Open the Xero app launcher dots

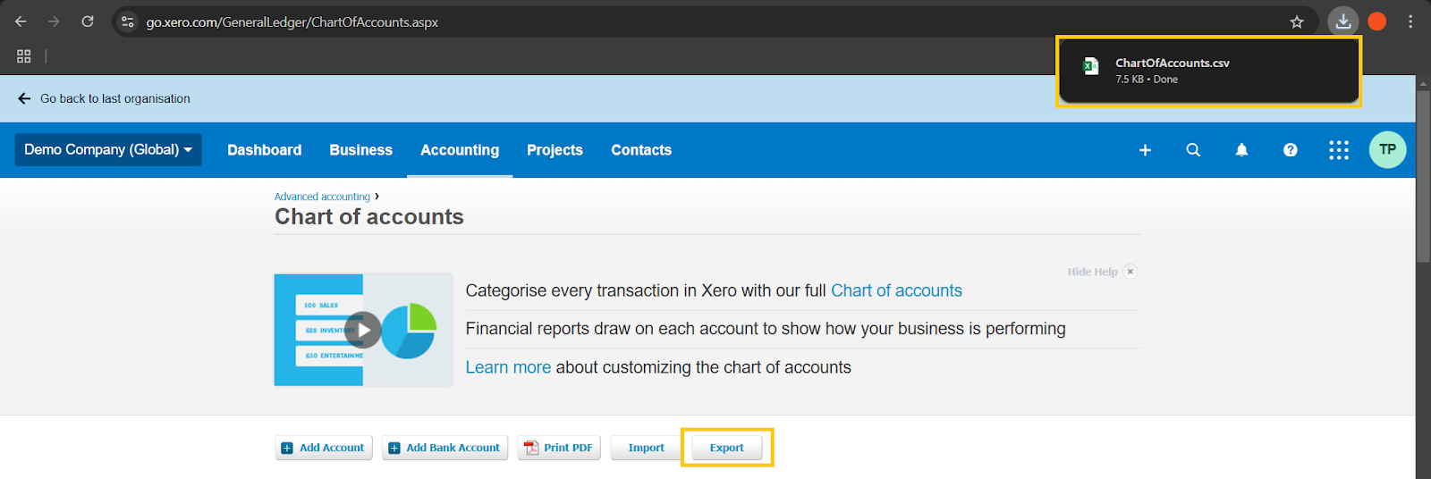click(x=1339, y=150)
